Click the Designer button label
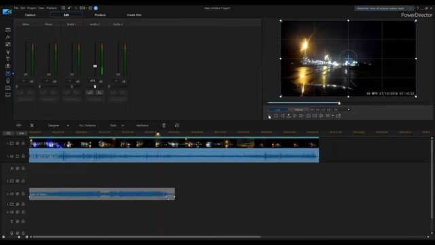 [x=54, y=125]
